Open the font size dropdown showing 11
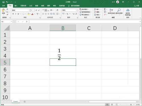The image size is (142, 106). [x=34, y=10]
